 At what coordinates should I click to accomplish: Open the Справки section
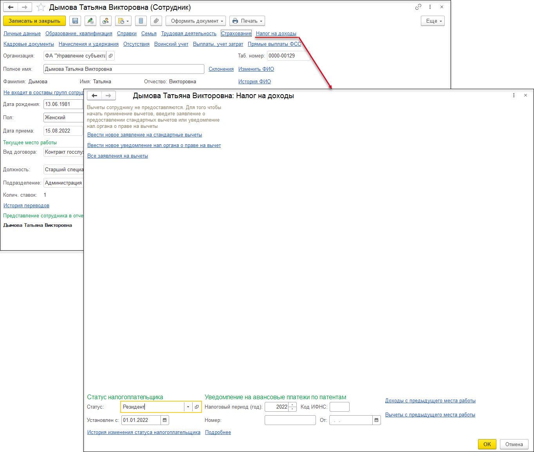pos(127,34)
